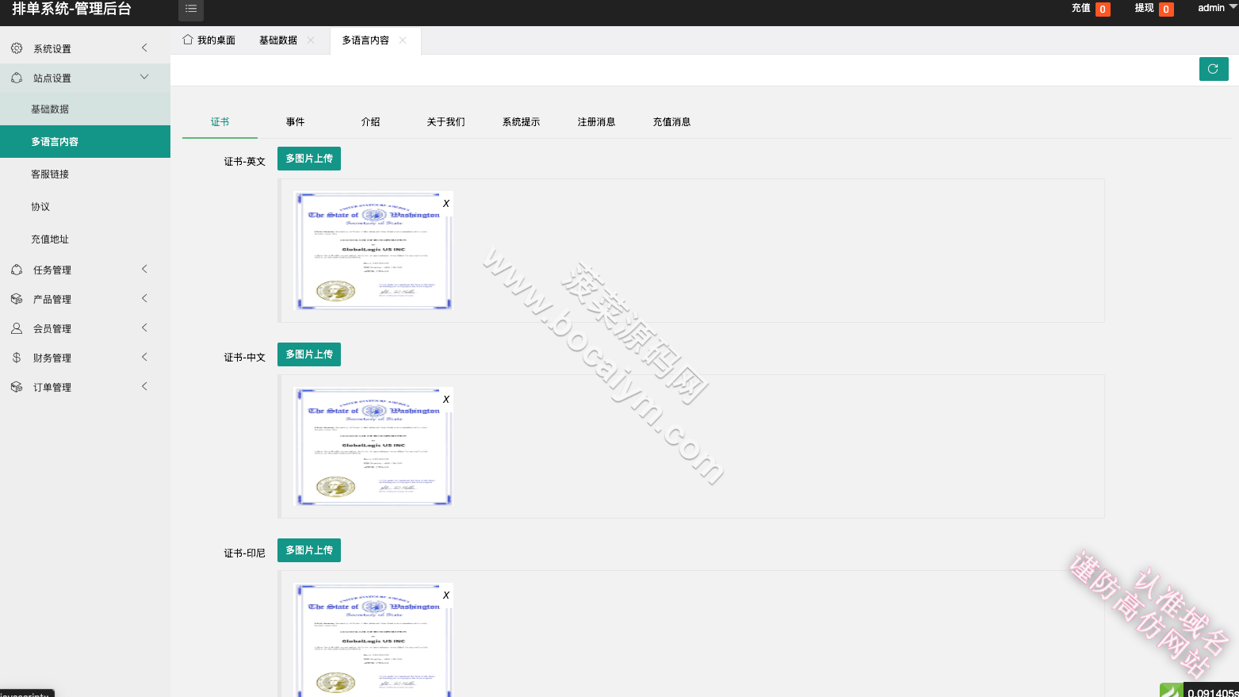Viewport: 1239px width, 697px height.
Task: Click the 任务管理 sidebar icon
Action: tap(17, 270)
